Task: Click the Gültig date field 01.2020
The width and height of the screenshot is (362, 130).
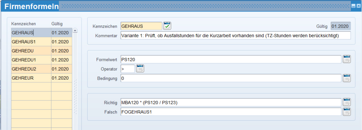Action: pyautogui.click(x=341, y=26)
